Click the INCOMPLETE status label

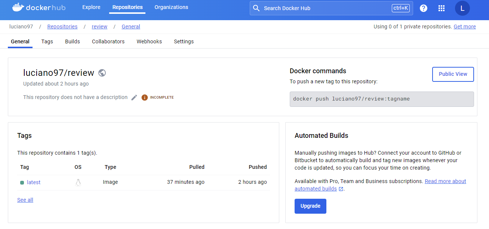point(162,98)
